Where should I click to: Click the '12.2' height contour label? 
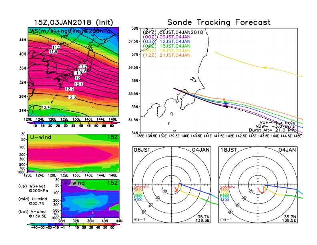click(69, 89)
